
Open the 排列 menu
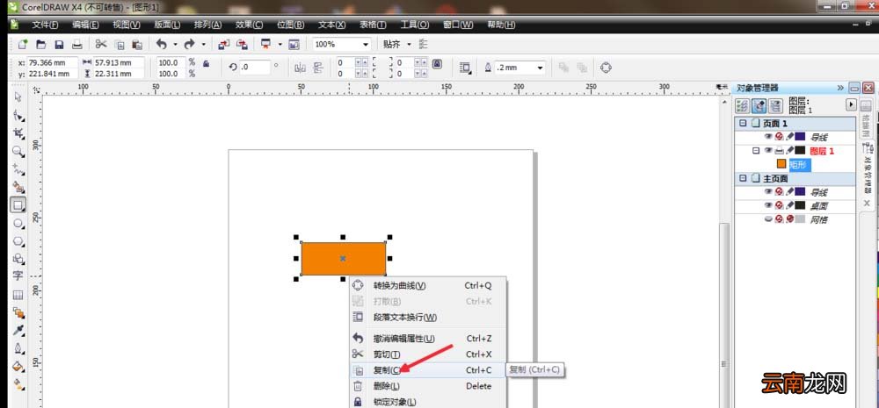[207, 25]
